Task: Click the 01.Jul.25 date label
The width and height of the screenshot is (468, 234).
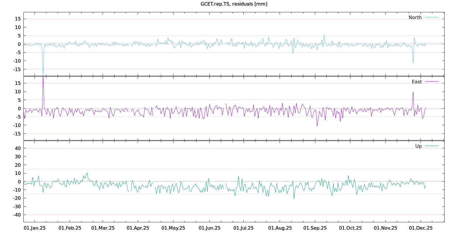Action: (x=243, y=228)
